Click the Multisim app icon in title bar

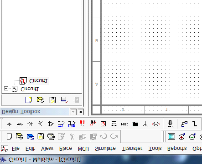[3, 159]
